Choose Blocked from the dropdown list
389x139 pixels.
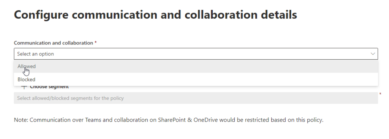click(x=196, y=79)
